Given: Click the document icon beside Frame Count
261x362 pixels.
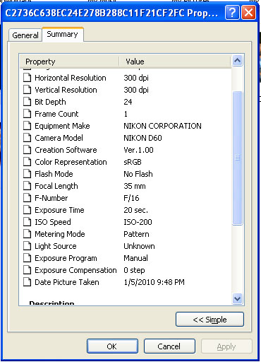Looking at the screenshot, I should pos(28,114).
